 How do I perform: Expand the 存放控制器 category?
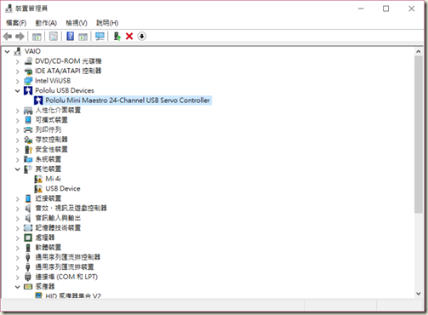18,140
